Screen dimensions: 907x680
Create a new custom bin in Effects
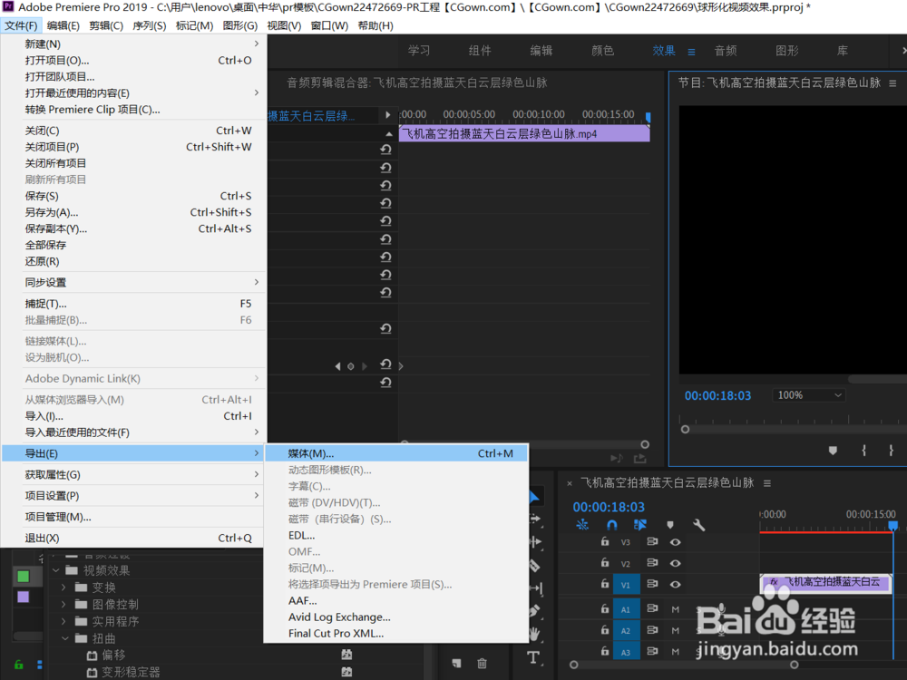pyautogui.click(x=457, y=664)
